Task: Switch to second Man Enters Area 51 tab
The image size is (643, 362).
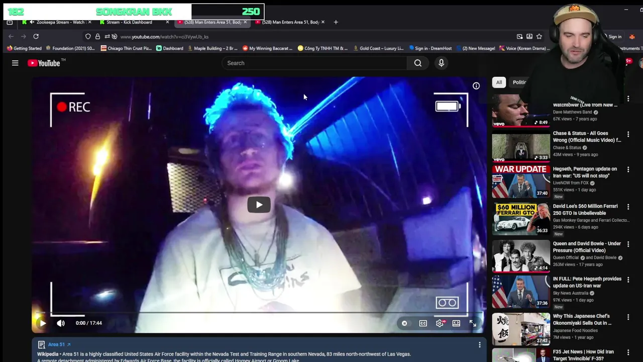Action: pos(289,22)
